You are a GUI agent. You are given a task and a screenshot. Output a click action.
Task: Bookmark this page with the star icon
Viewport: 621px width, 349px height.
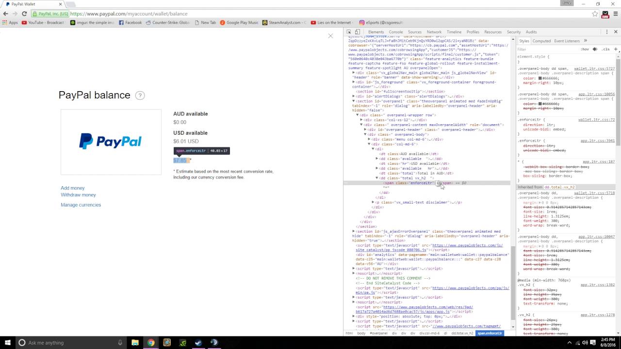tap(595, 14)
